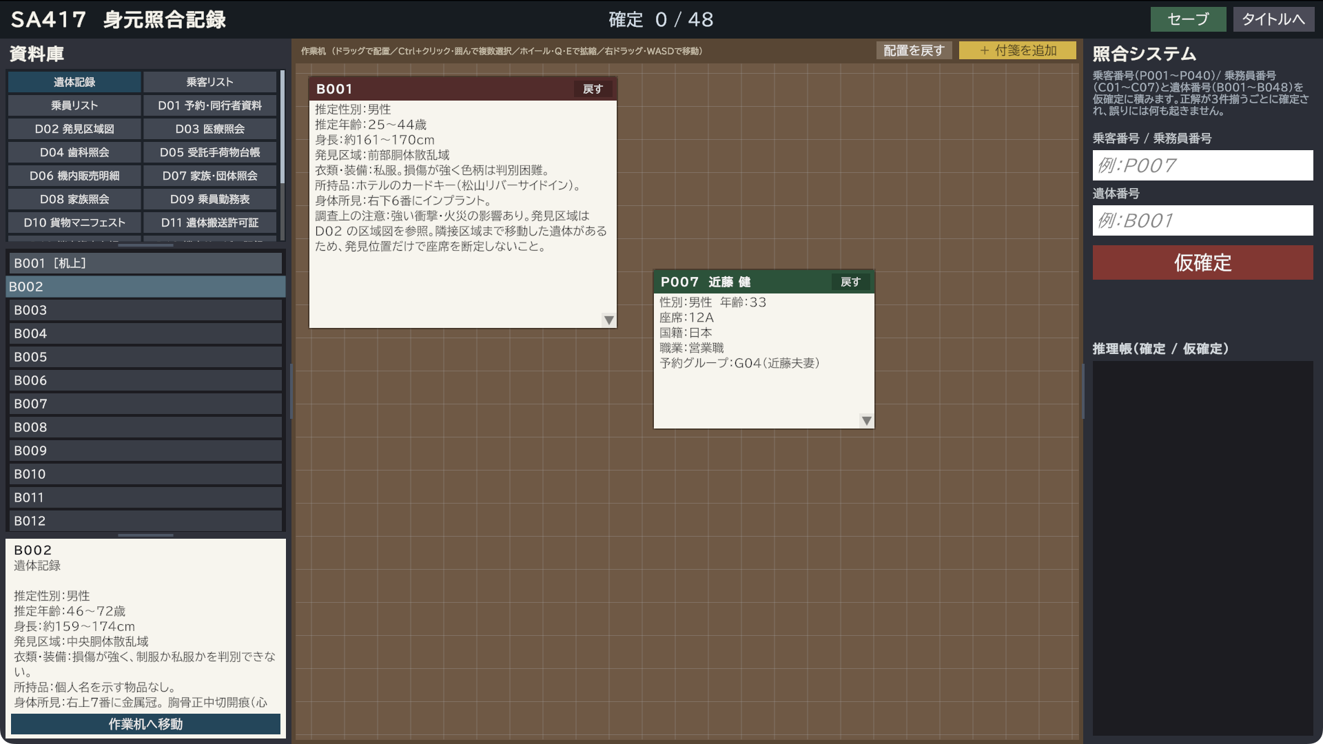This screenshot has height=744, width=1323.
Task: Expand P007 card scroll arrow
Action: [x=866, y=421]
